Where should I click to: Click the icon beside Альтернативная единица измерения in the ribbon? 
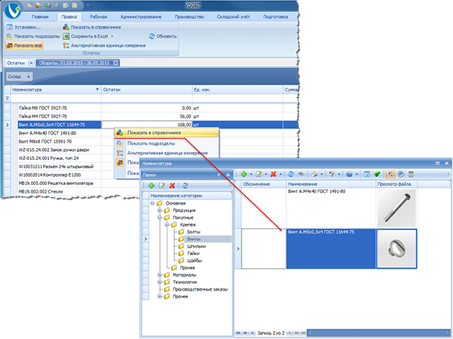coord(66,45)
